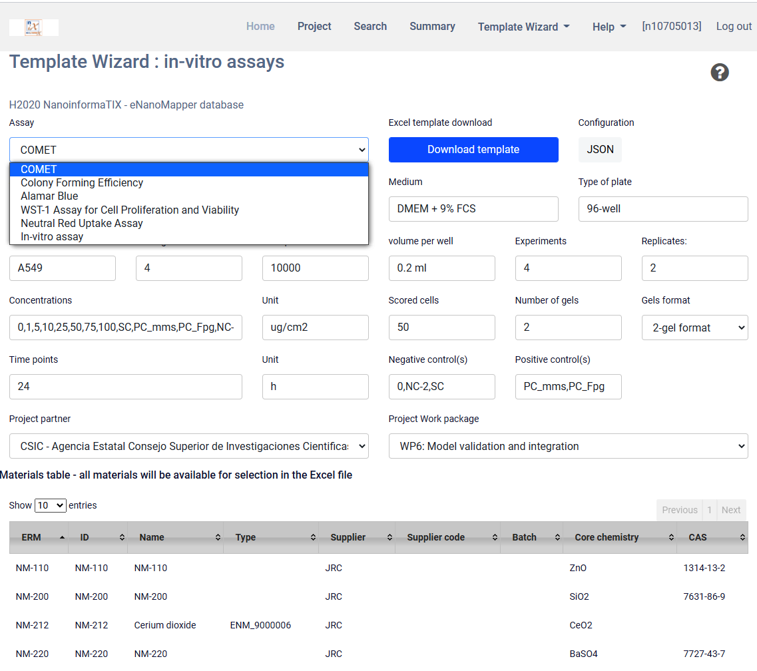Open the Gels format dropdown
The image size is (757, 671).
pyautogui.click(x=694, y=328)
